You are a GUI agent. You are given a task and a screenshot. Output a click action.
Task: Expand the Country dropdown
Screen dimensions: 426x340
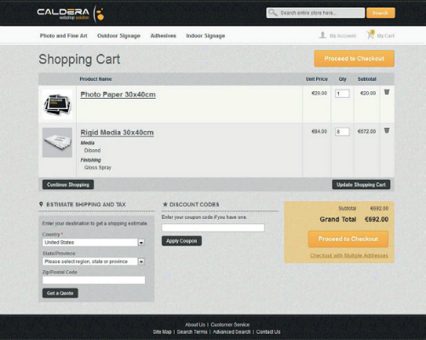click(141, 243)
